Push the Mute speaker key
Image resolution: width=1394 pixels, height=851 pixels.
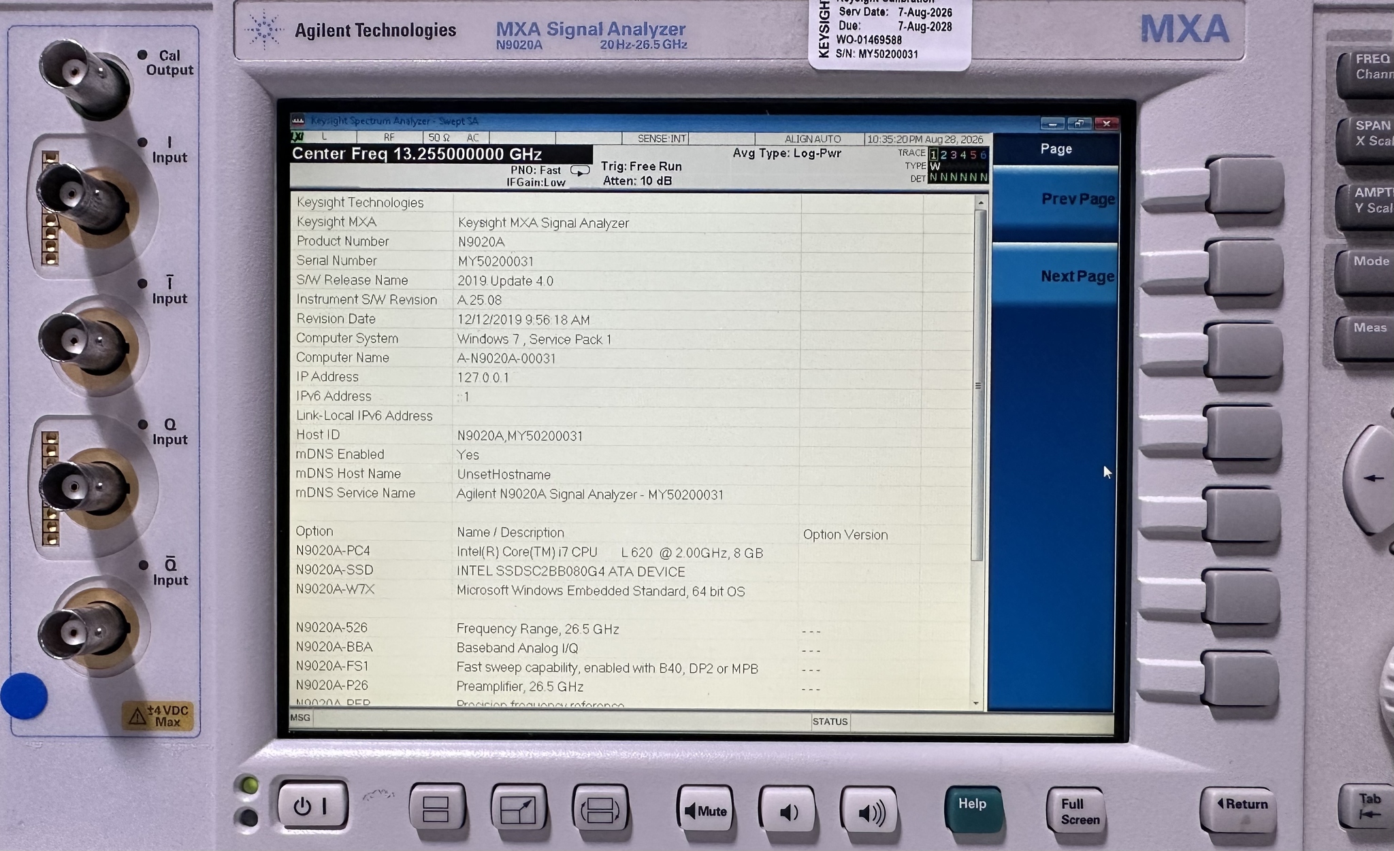[x=705, y=810]
